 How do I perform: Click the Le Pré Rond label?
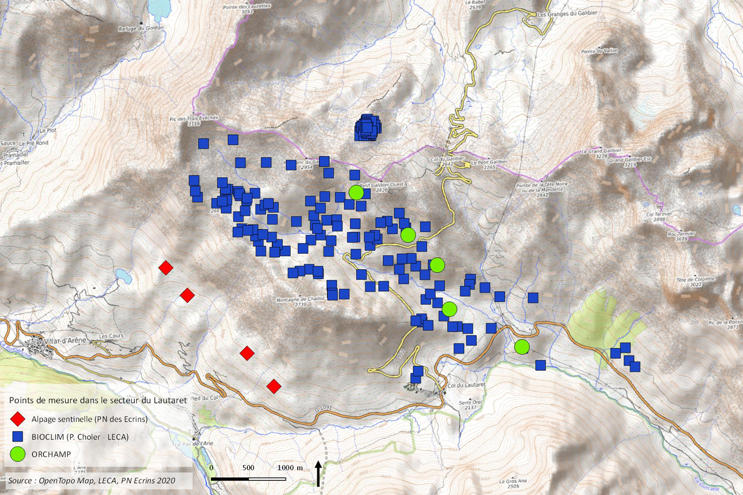(x=35, y=143)
